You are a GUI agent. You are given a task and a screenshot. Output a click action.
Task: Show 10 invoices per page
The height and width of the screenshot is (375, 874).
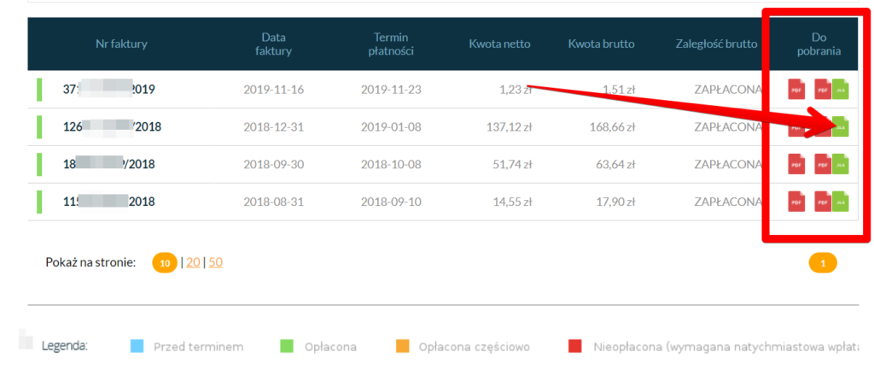(x=164, y=263)
